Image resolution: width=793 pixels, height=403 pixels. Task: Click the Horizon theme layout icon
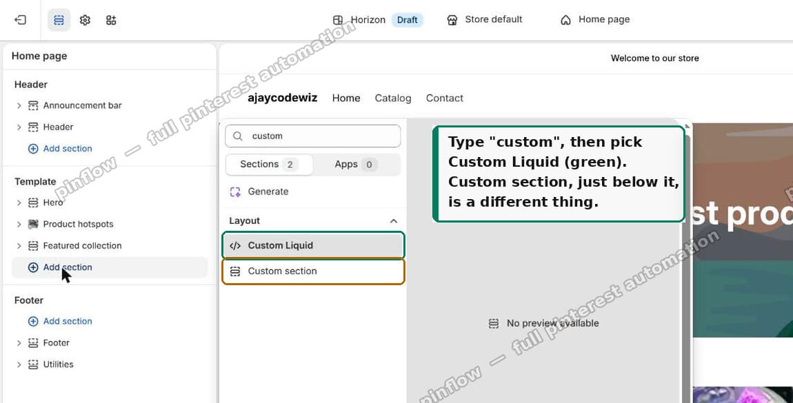coord(338,20)
